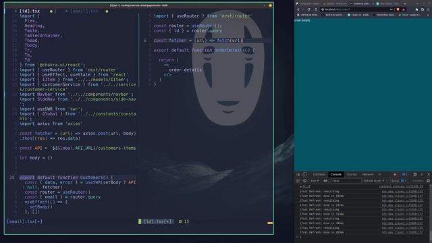
Task: Close the DevTools panel
Action: [x=429, y=174]
